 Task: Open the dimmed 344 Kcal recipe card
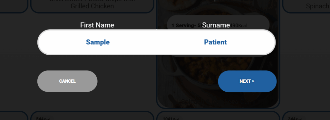point(306,115)
